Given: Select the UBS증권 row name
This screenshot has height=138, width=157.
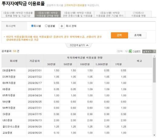Looking at the screenshot, I should click(7, 120).
